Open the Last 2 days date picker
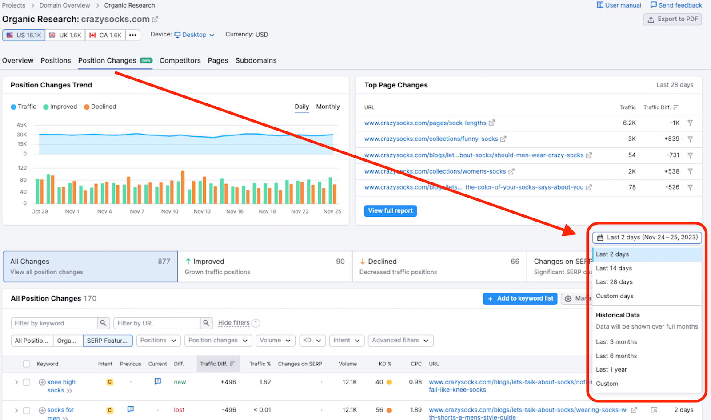 tap(647, 238)
